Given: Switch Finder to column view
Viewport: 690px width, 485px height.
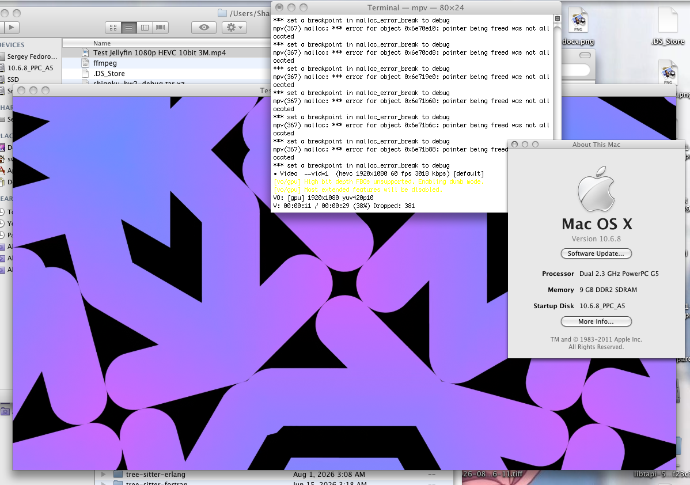Looking at the screenshot, I should pos(145,28).
